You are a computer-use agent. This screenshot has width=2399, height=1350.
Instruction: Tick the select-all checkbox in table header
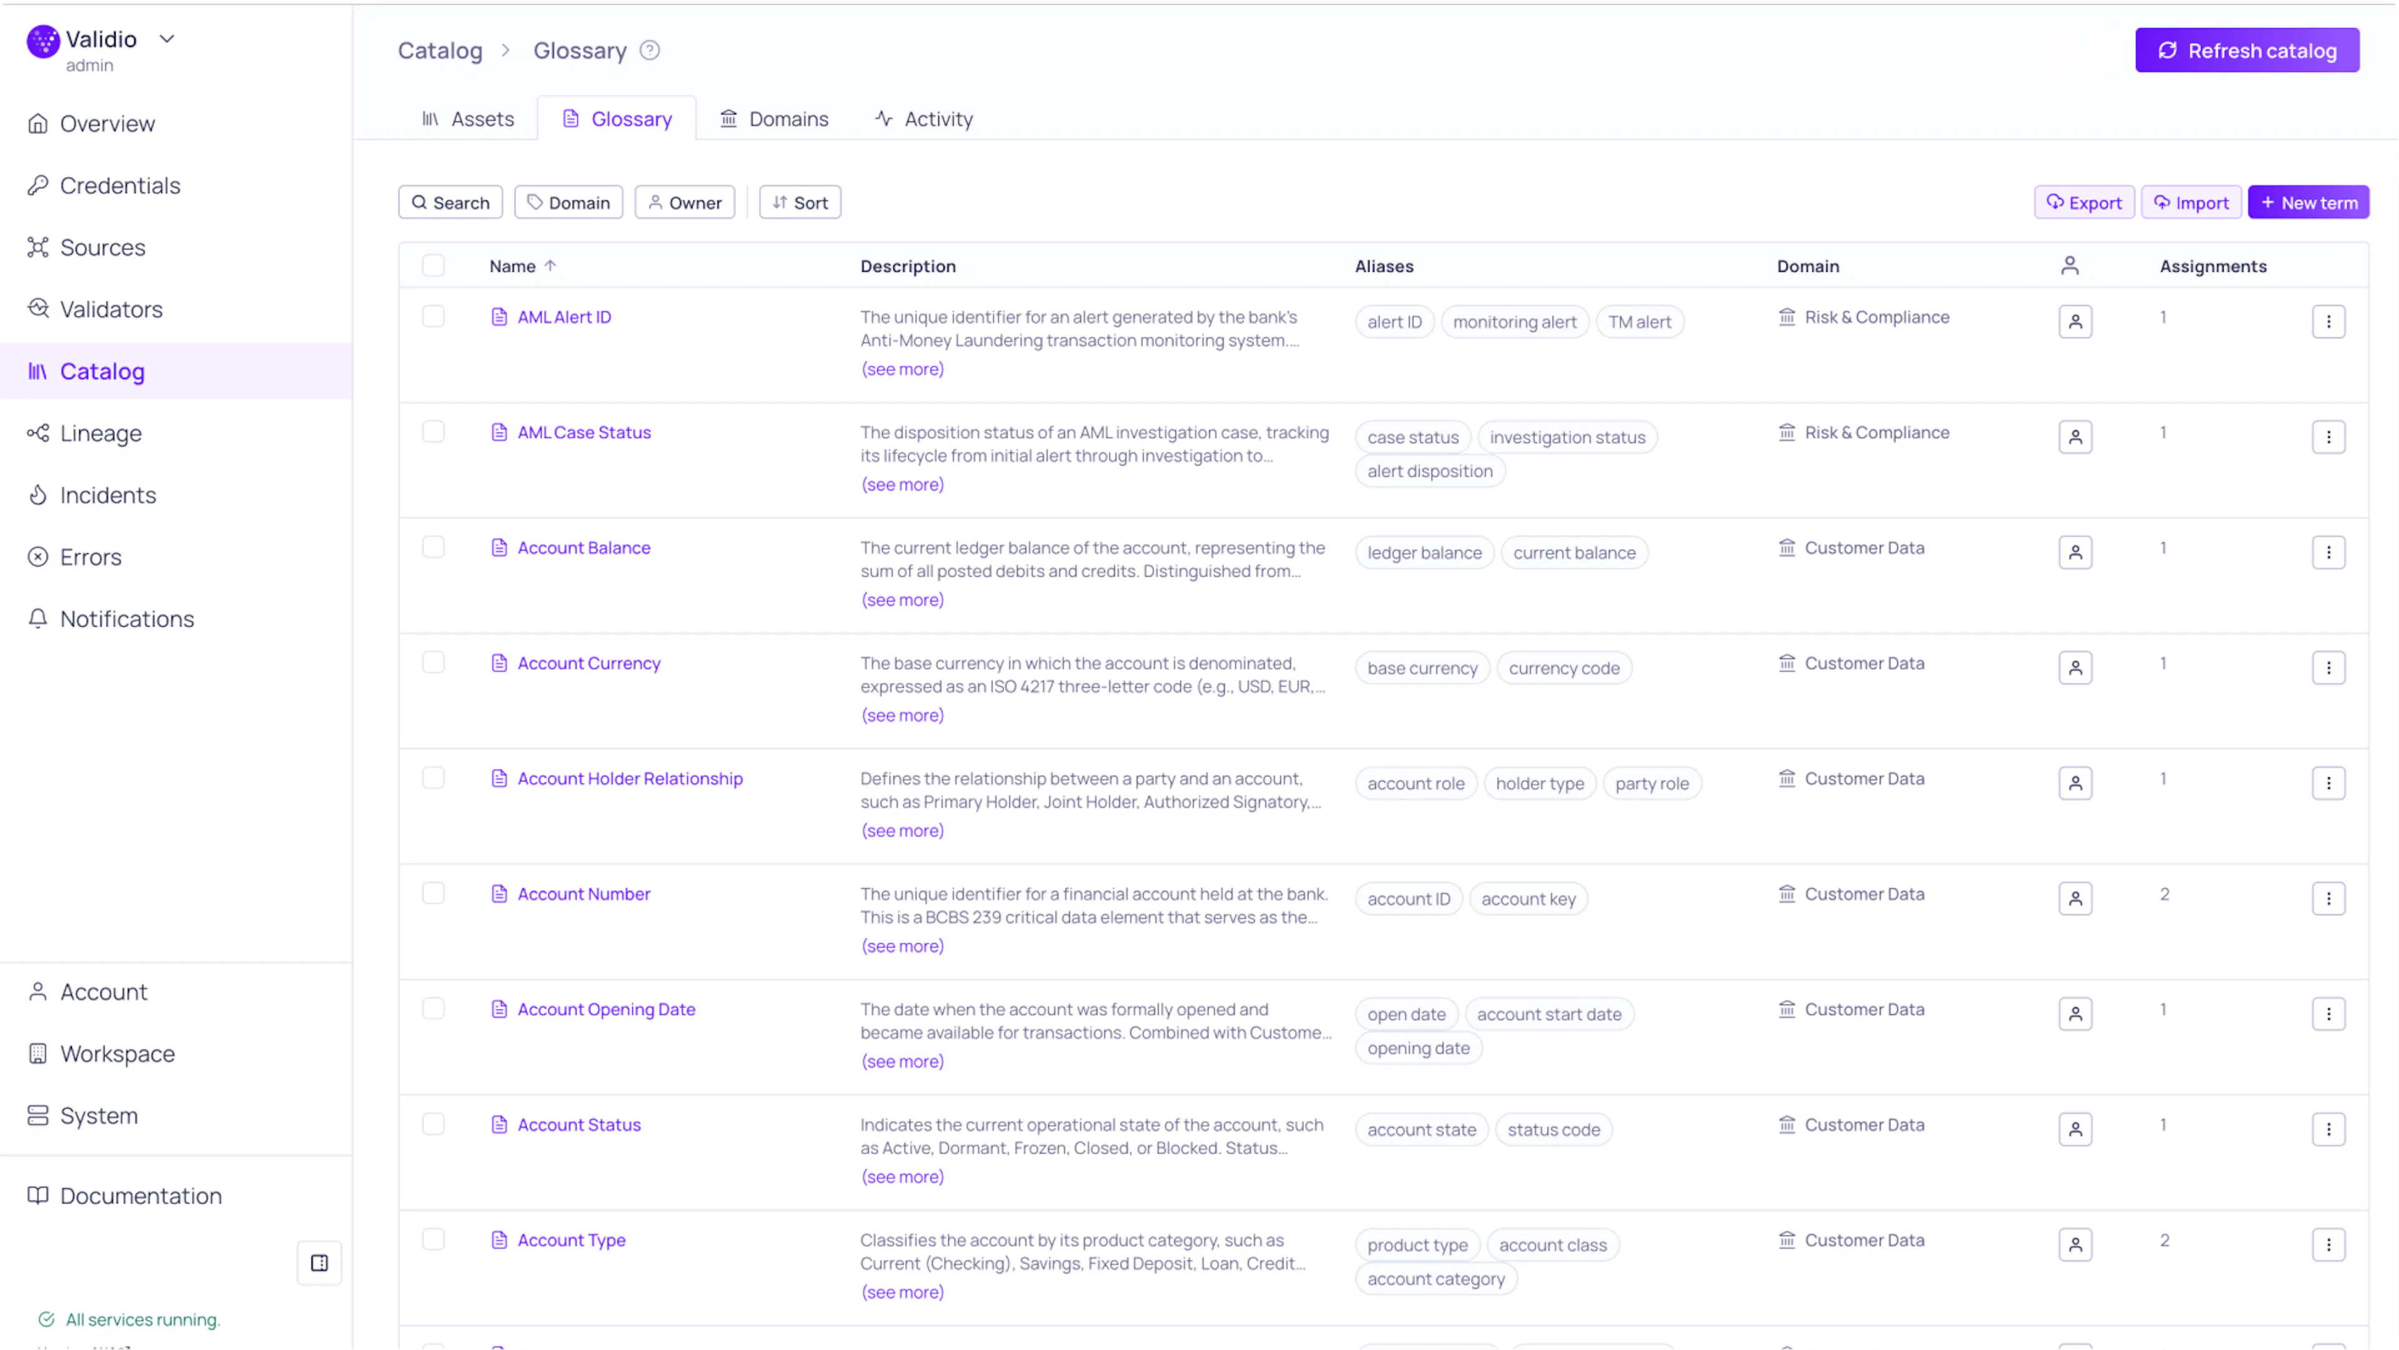433,266
